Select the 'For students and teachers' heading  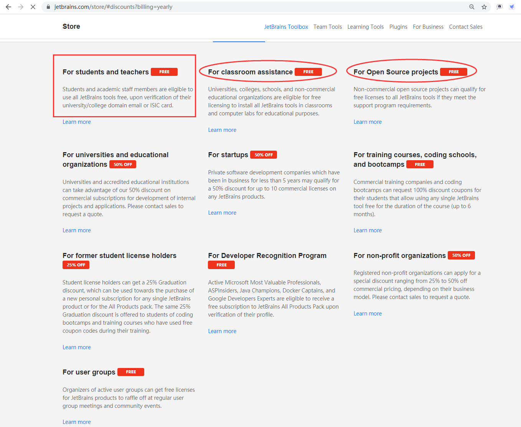[106, 72]
